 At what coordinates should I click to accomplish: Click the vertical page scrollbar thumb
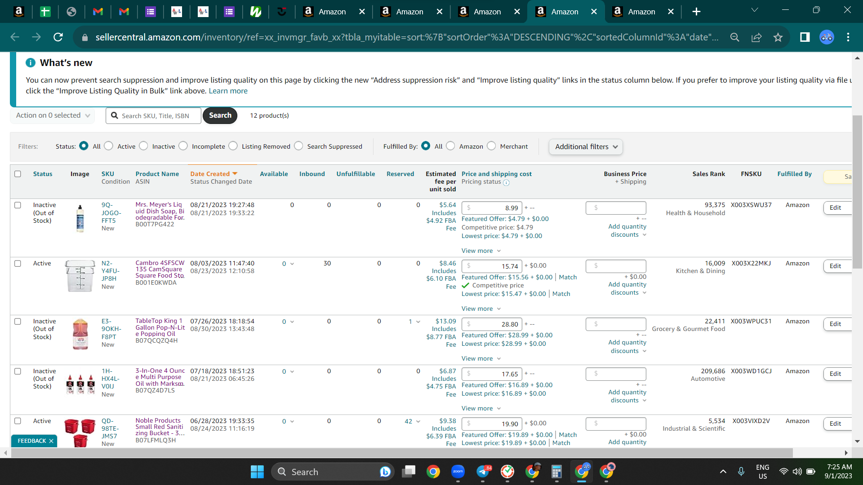[x=857, y=192]
